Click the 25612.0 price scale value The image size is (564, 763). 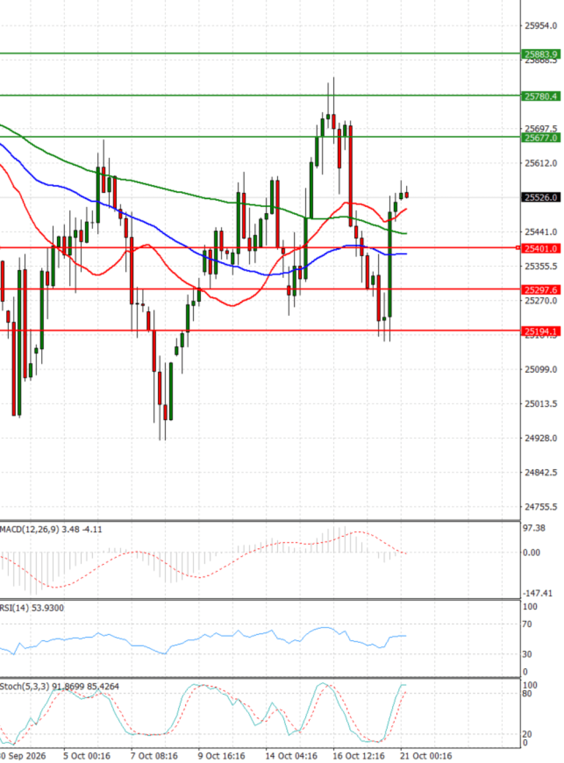coord(540,163)
